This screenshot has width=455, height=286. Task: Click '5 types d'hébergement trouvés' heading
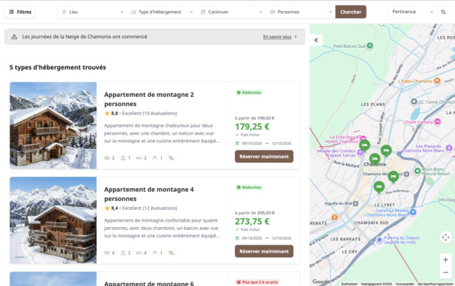pos(58,67)
